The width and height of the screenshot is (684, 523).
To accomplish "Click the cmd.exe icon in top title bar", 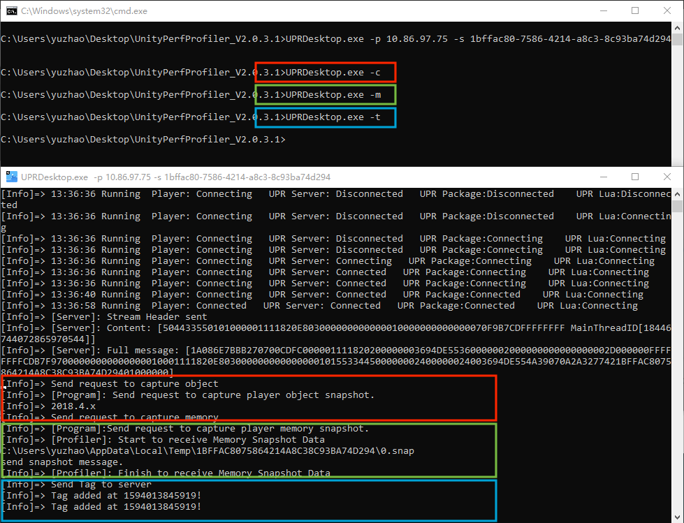I will pyautogui.click(x=11, y=11).
